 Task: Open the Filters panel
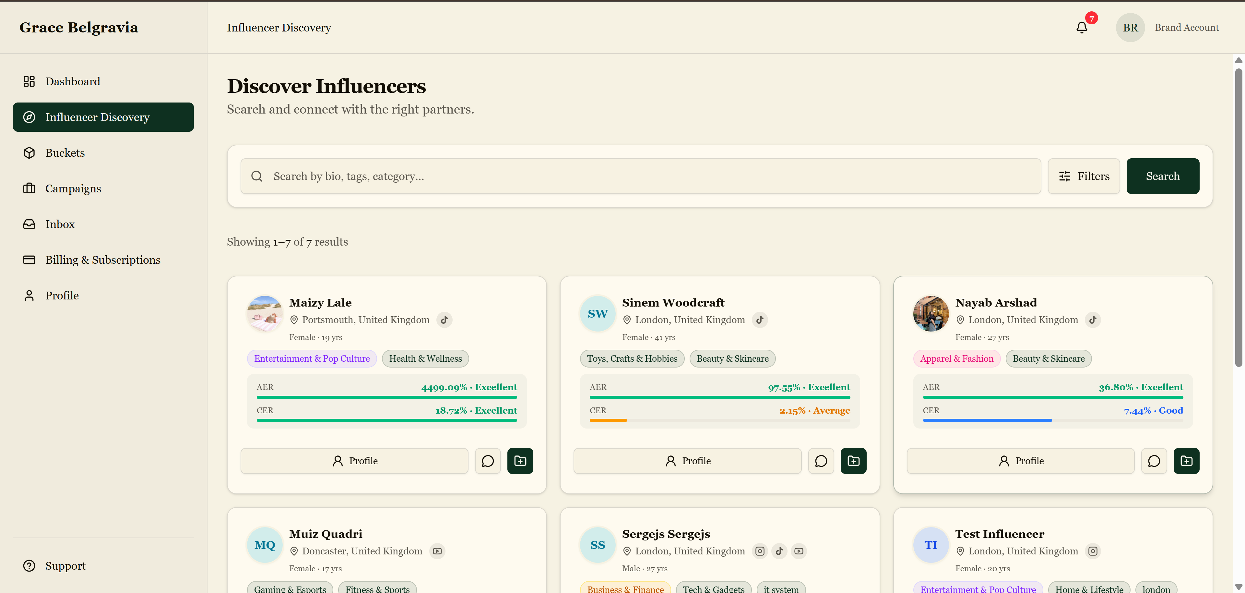pyautogui.click(x=1084, y=176)
